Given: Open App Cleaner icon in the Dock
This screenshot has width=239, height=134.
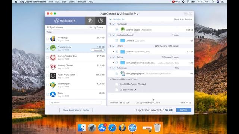Looking at the screenshot, I should click(132, 127).
